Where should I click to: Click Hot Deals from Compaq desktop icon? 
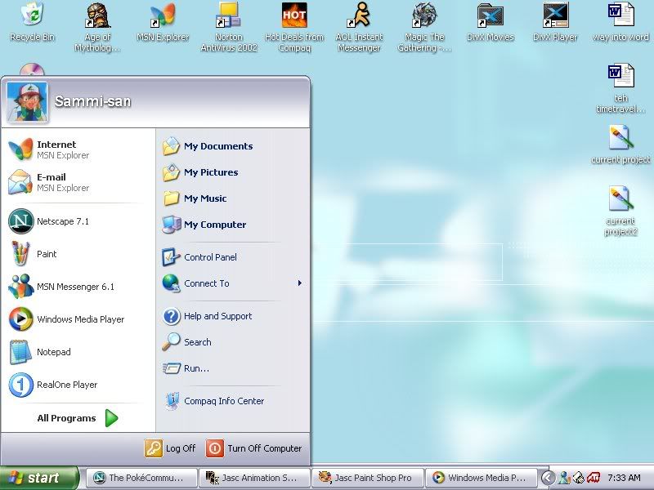[294, 27]
